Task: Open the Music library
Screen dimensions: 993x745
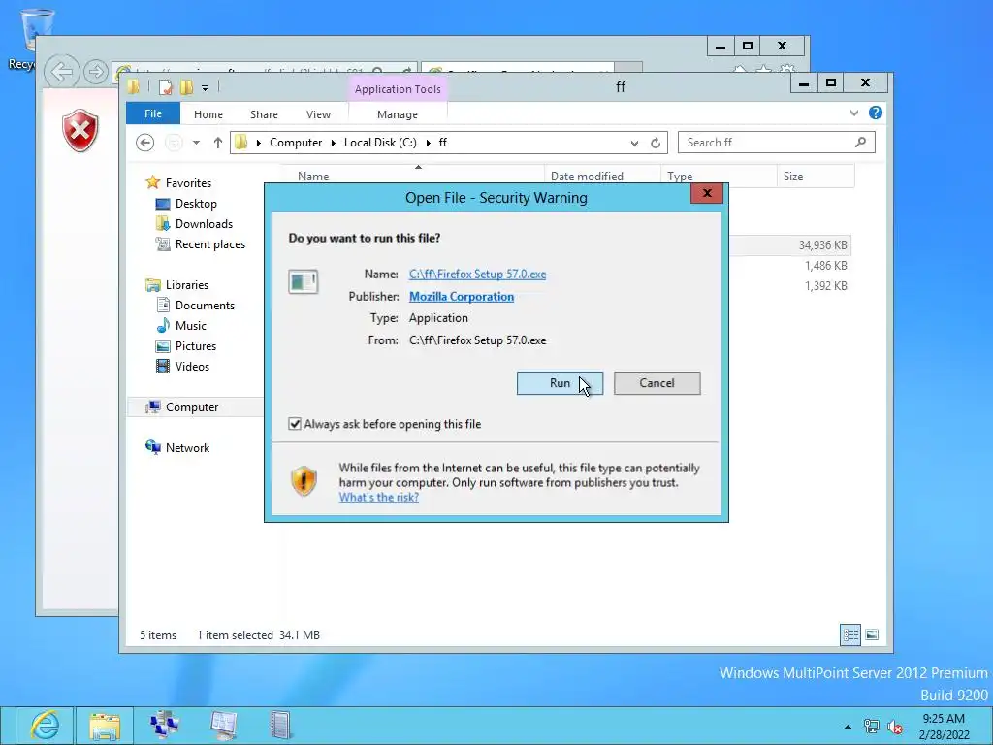Action: coord(191,326)
